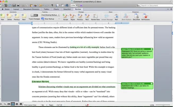Select the Print Layout view button
This screenshot has width=174, height=107.
point(13,104)
